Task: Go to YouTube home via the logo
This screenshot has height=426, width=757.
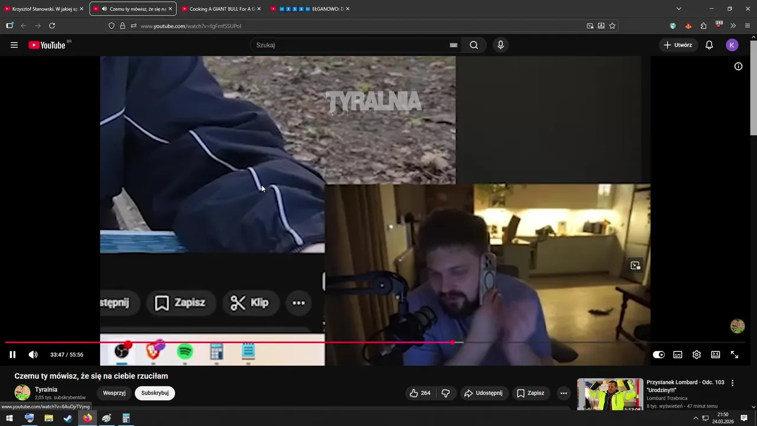Action: coord(47,45)
